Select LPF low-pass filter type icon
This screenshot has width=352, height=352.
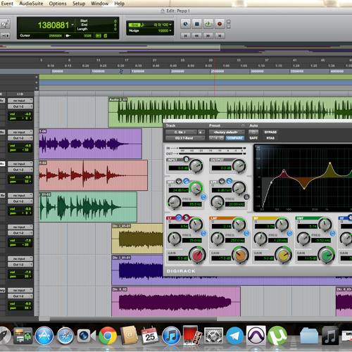pos(230,181)
